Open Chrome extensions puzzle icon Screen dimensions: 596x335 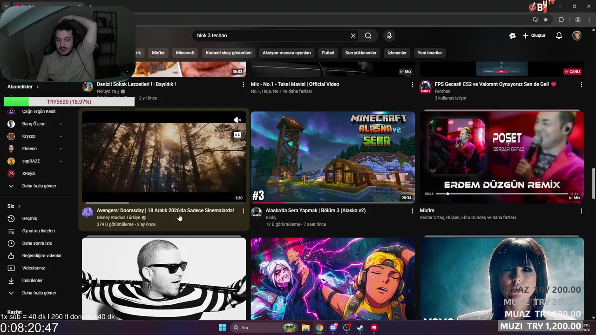pyautogui.click(x=562, y=20)
